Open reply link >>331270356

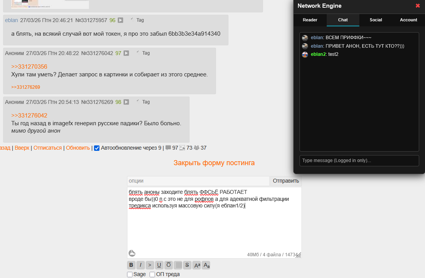click(x=29, y=67)
